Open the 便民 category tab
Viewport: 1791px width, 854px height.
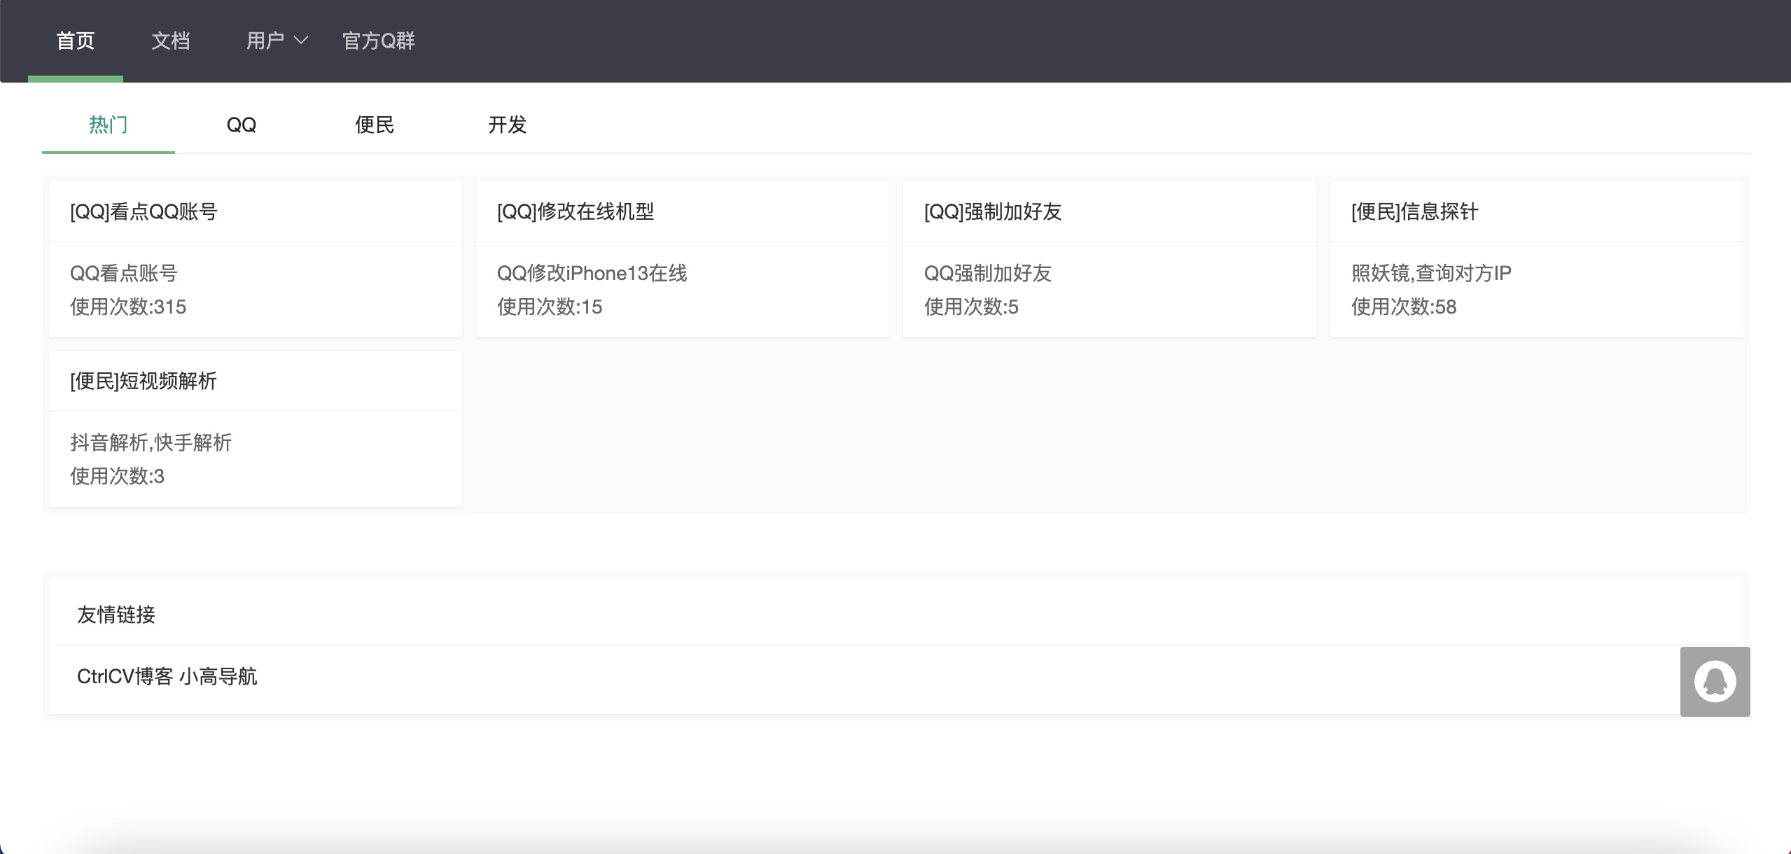point(375,126)
